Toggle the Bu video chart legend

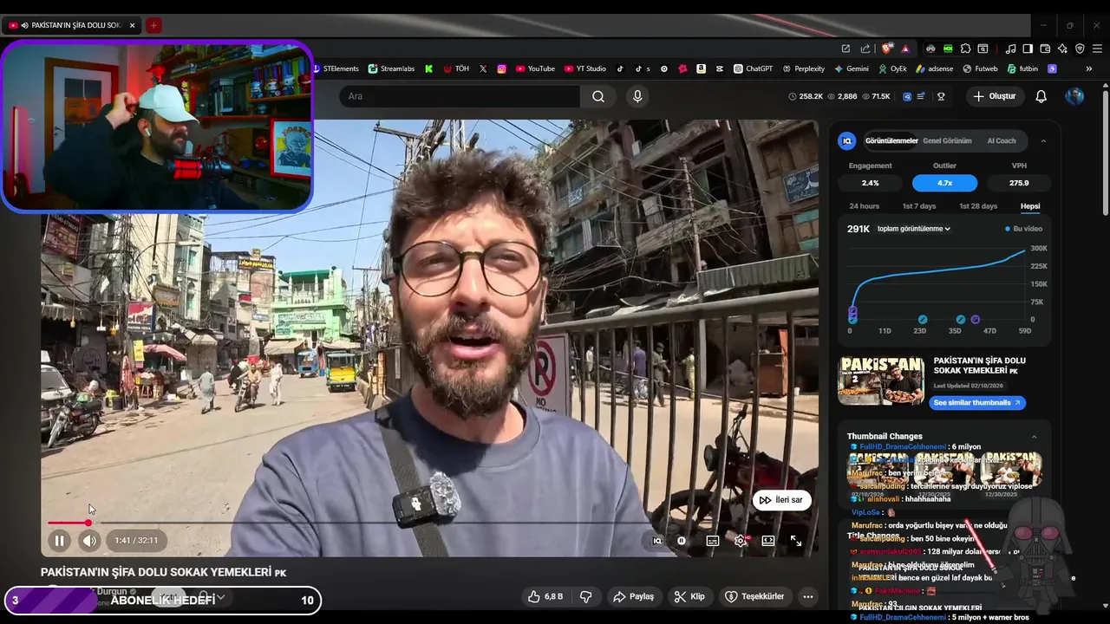point(1023,229)
